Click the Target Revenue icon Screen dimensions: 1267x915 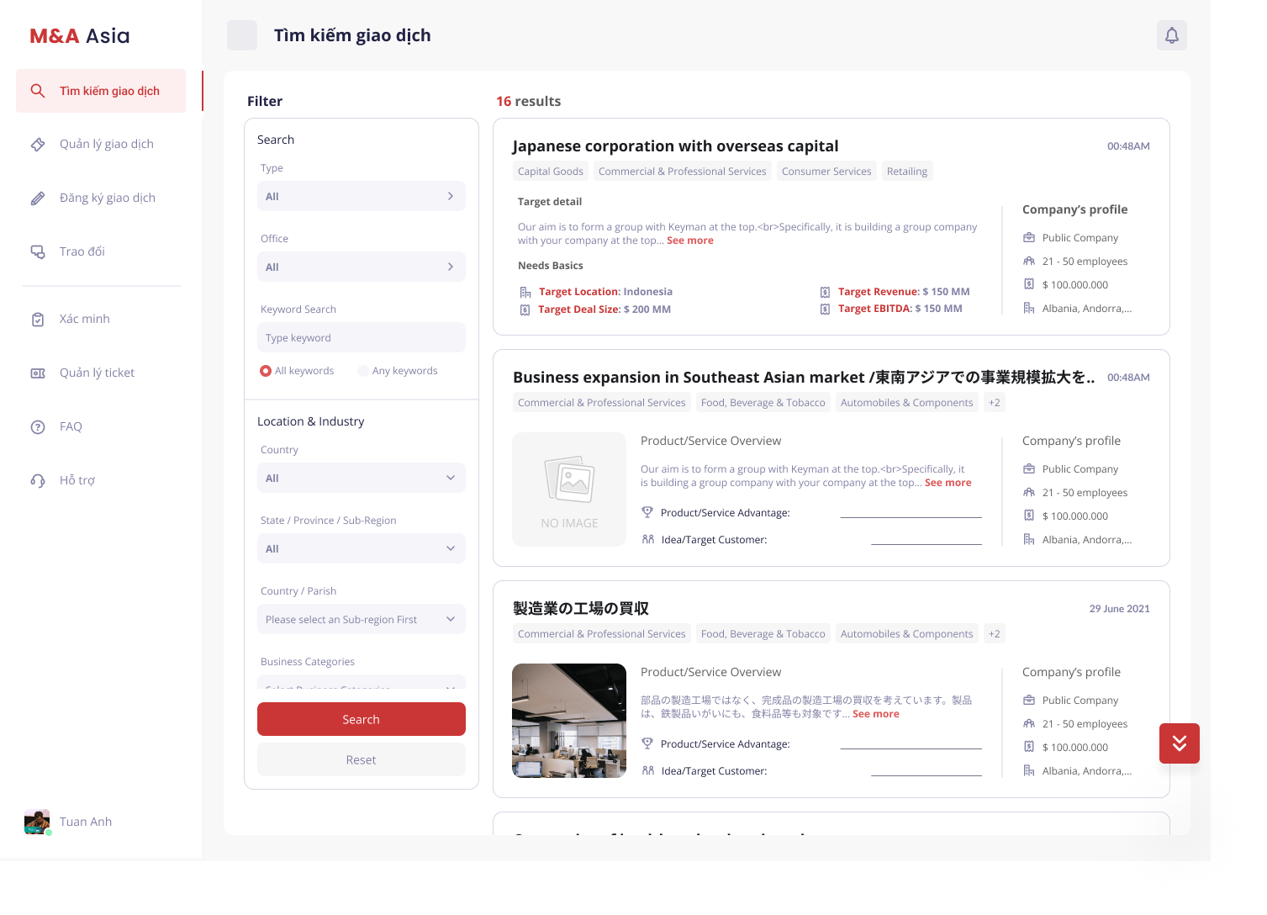point(825,293)
